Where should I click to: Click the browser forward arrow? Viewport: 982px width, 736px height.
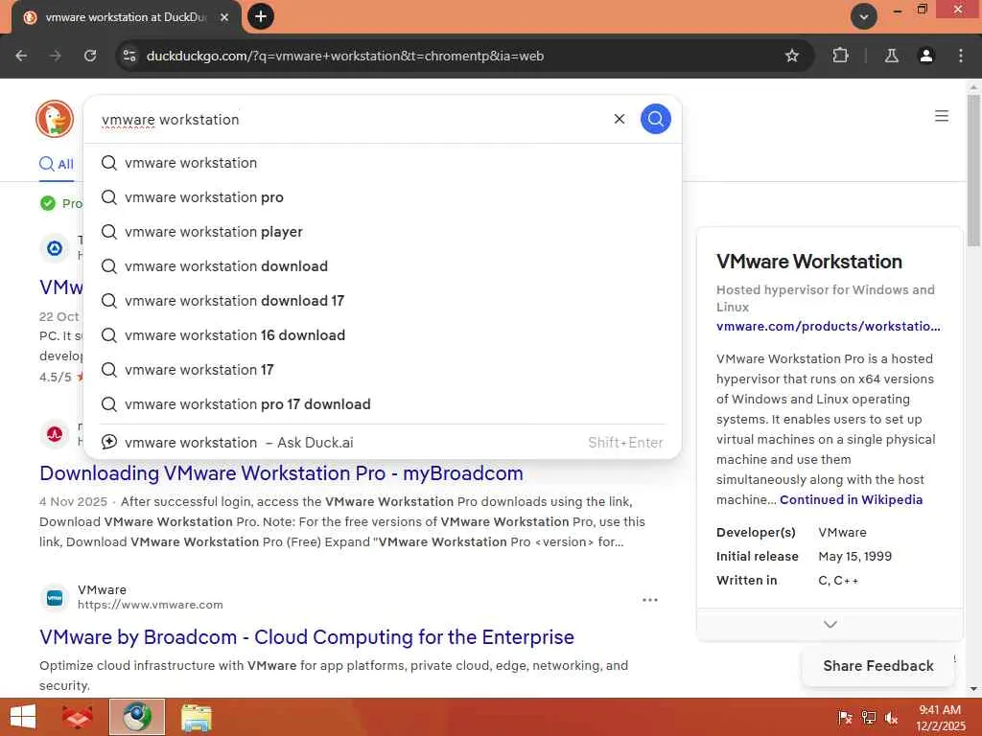[56, 56]
